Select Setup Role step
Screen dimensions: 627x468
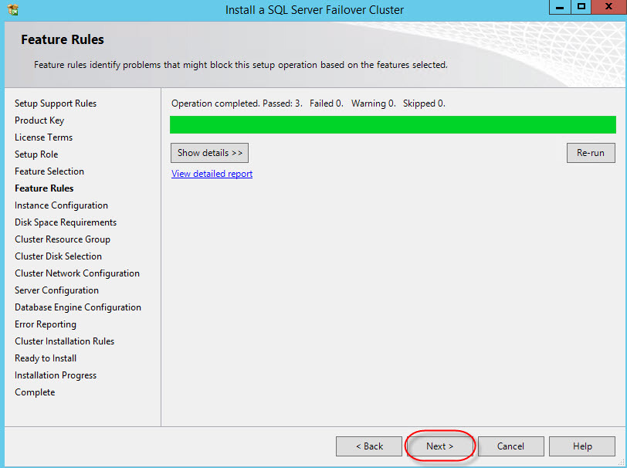coord(36,154)
